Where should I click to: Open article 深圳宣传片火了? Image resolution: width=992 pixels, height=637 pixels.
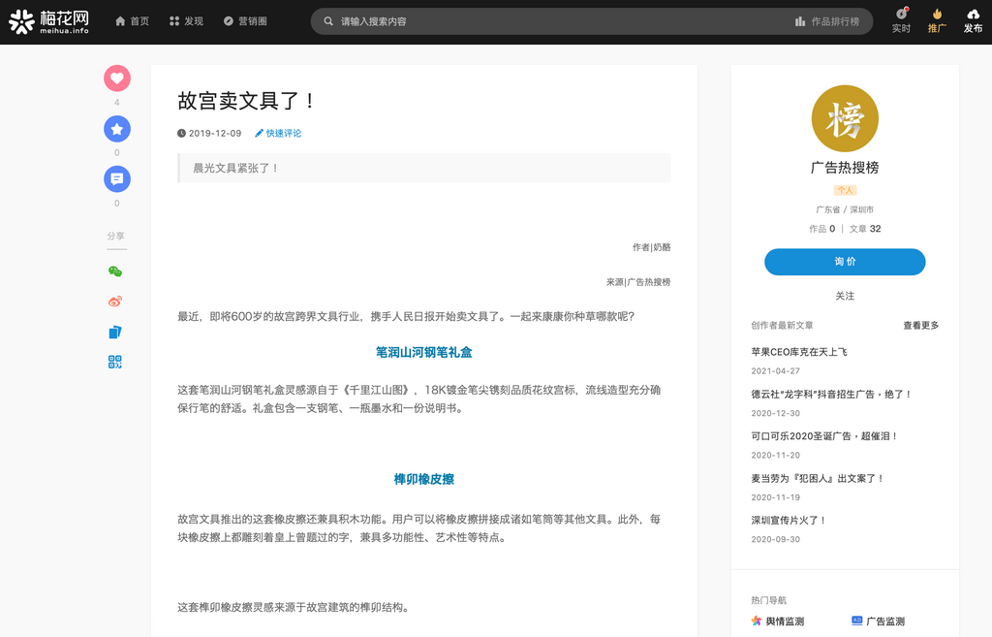click(x=789, y=521)
